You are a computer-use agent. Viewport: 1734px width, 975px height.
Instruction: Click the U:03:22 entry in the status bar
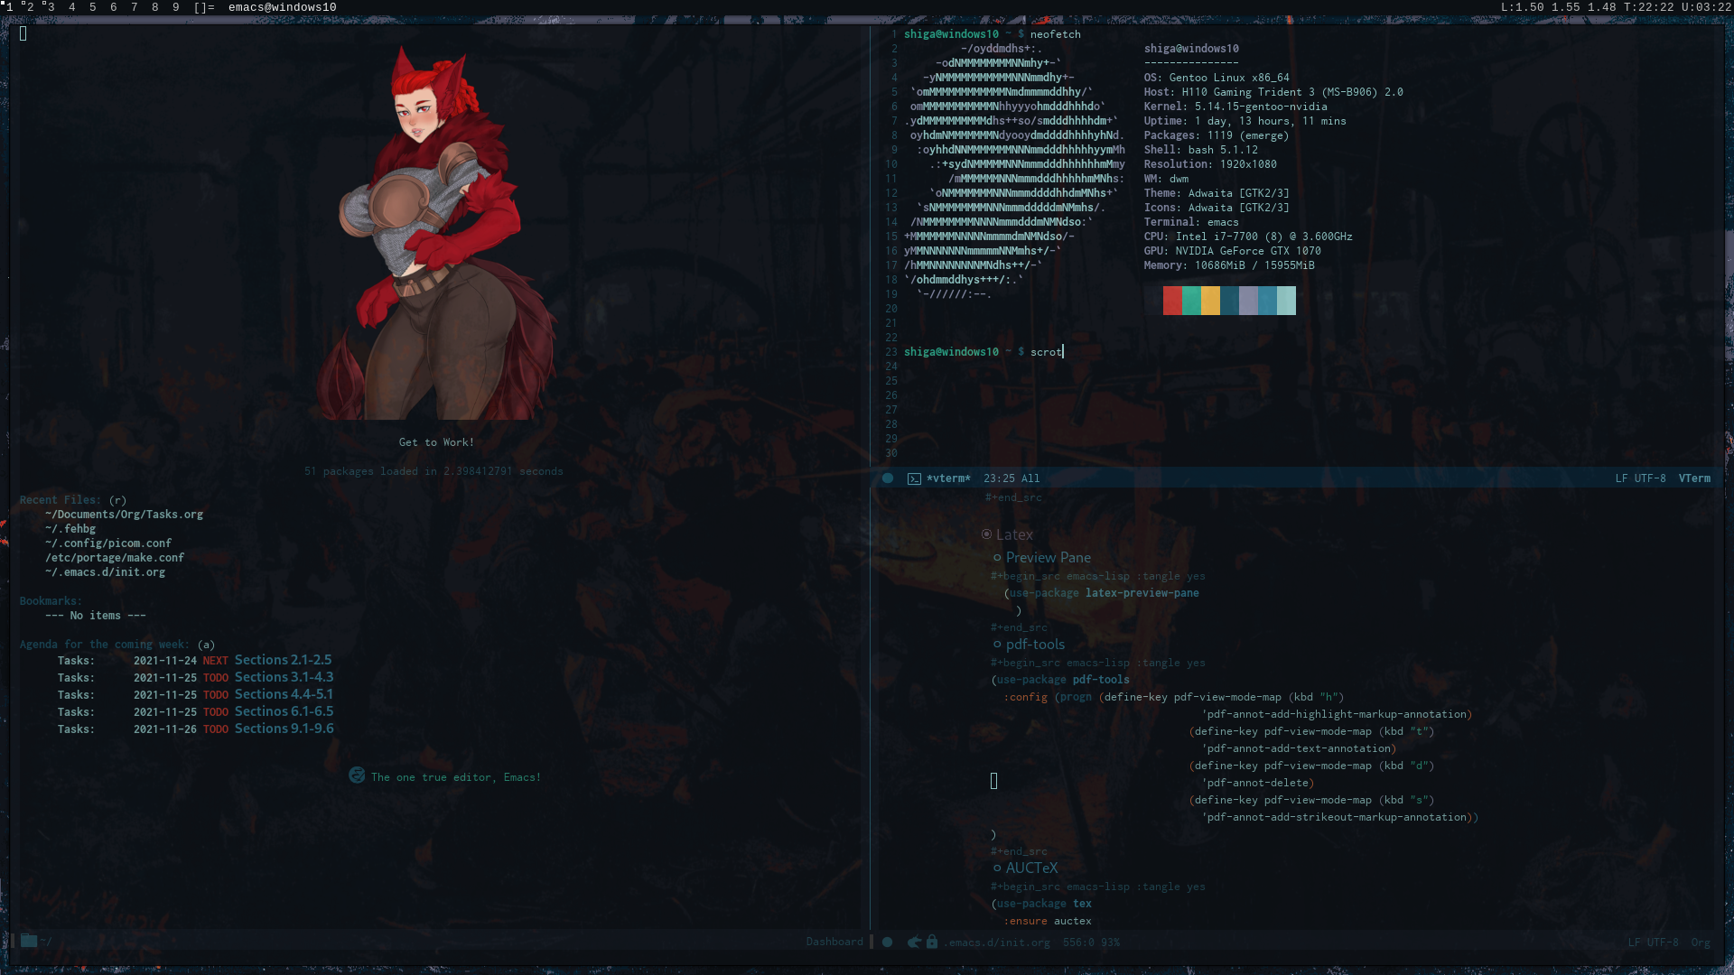coord(1706,7)
